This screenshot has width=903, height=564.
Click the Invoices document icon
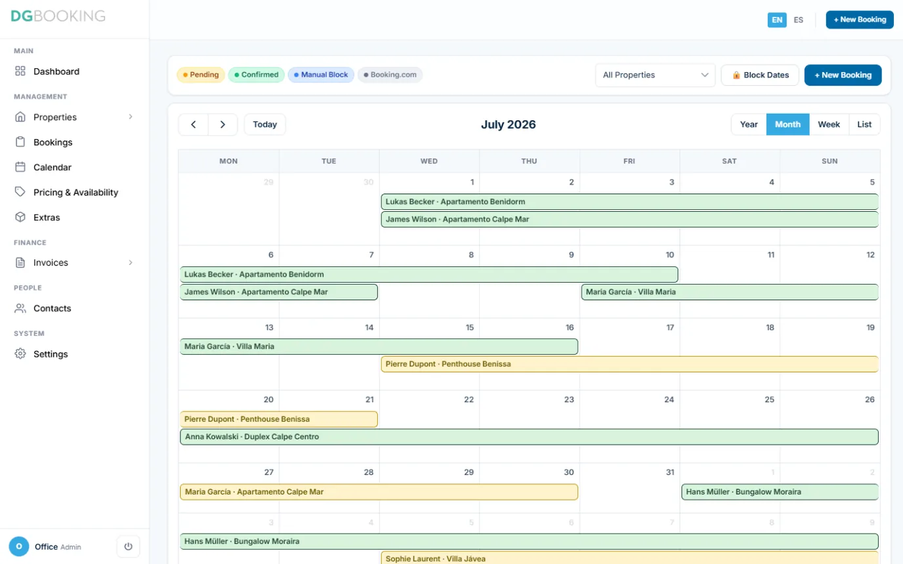point(20,262)
